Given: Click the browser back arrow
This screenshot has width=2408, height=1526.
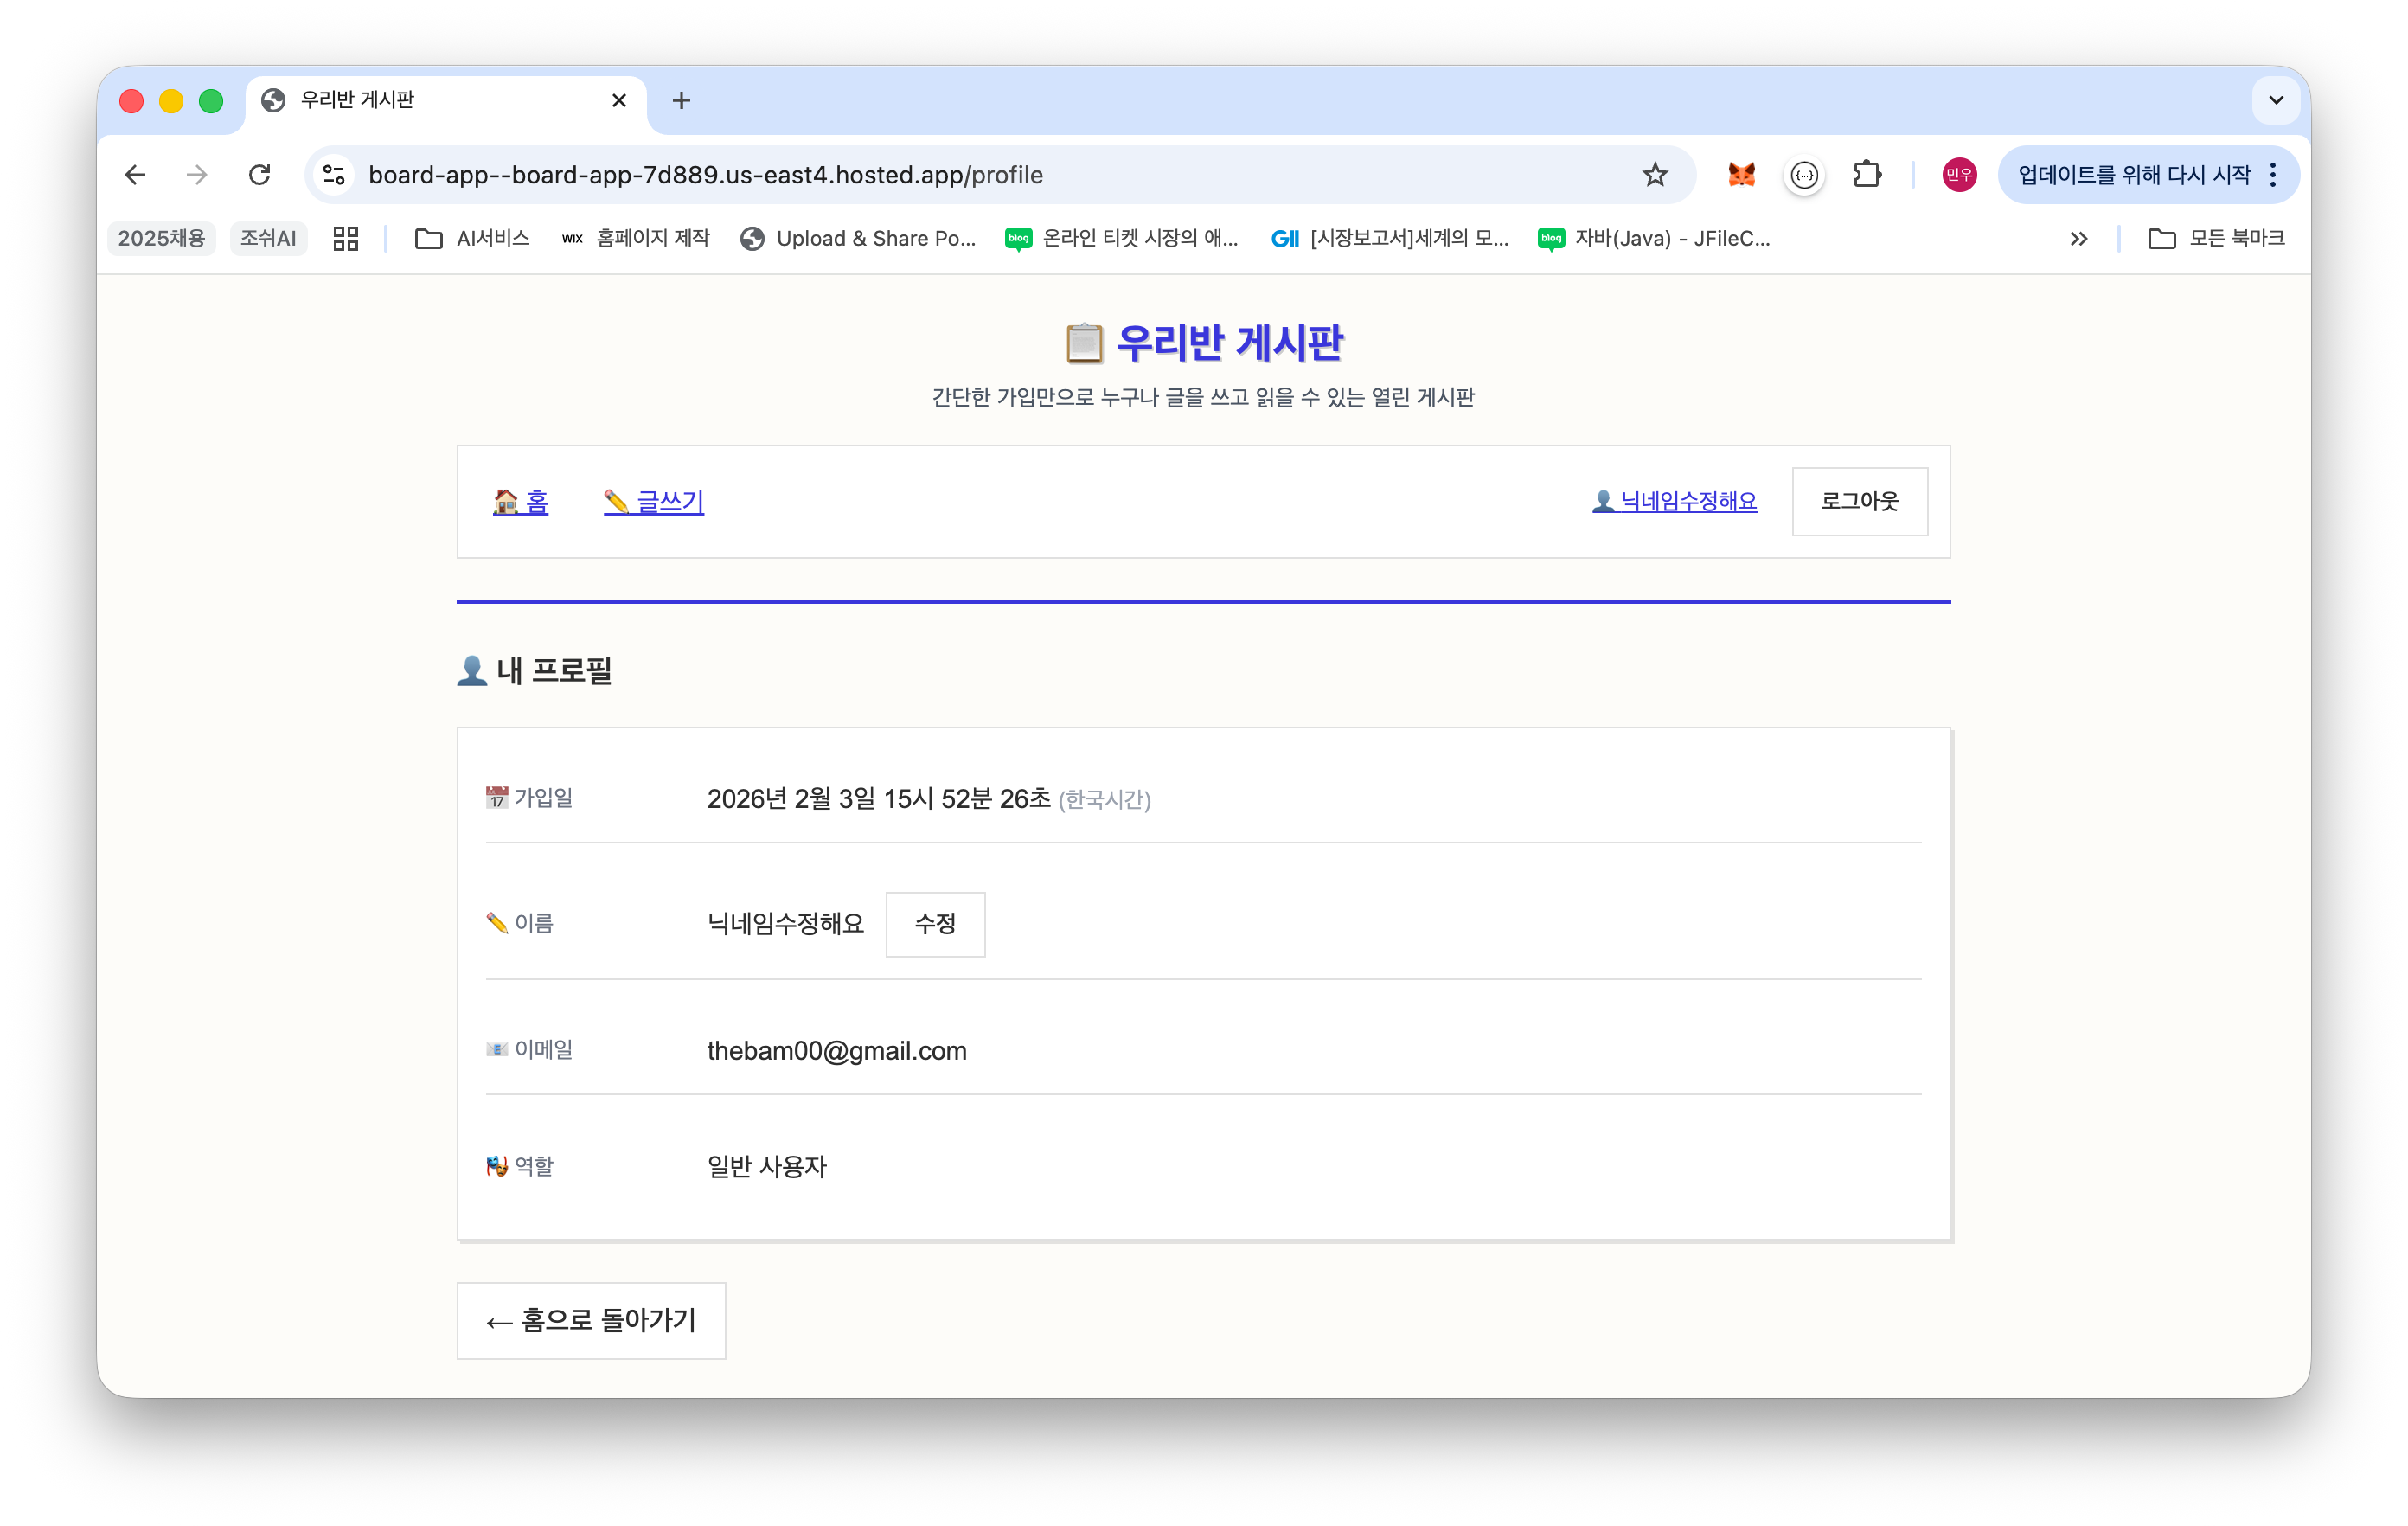Looking at the screenshot, I should tap(135, 175).
